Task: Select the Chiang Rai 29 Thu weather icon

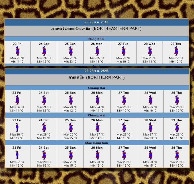Action: point(176,100)
